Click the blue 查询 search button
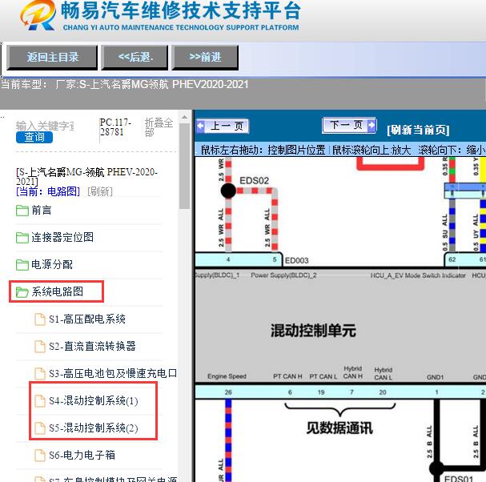The image size is (486, 482). point(34,138)
